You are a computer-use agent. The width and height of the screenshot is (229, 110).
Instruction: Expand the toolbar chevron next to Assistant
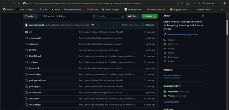coord(220,3)
